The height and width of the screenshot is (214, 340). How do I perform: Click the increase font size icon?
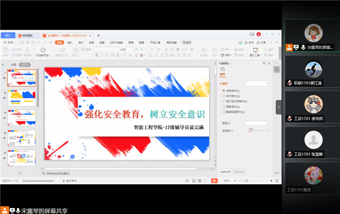click(x=137, y=49)
